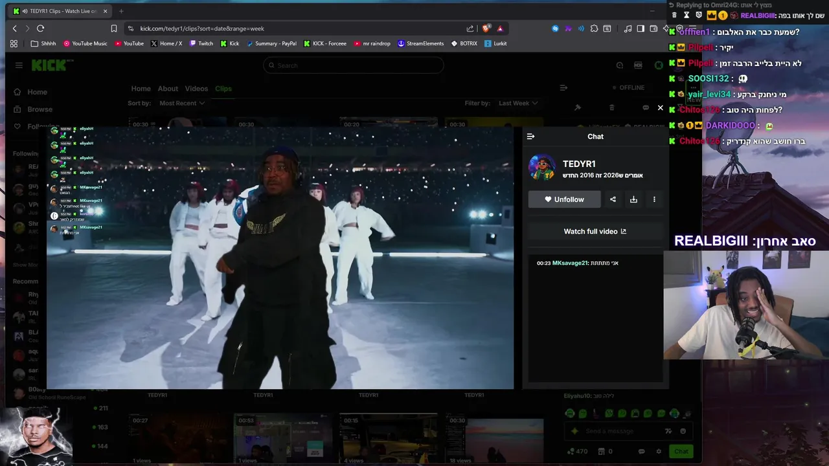Open the Shhhh bookmarks folder

click(x=43, y=43)
